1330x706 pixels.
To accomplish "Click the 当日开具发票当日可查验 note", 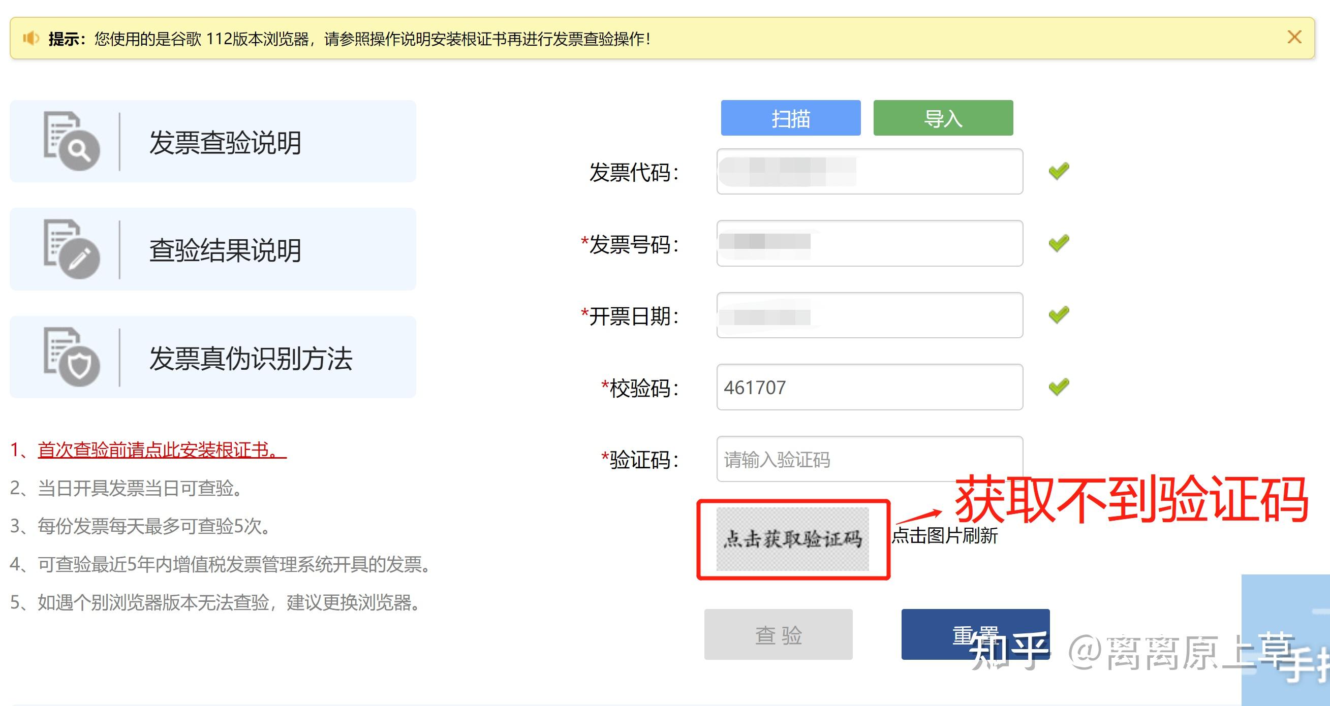I will pyautogui.click(x=127, y=488).
